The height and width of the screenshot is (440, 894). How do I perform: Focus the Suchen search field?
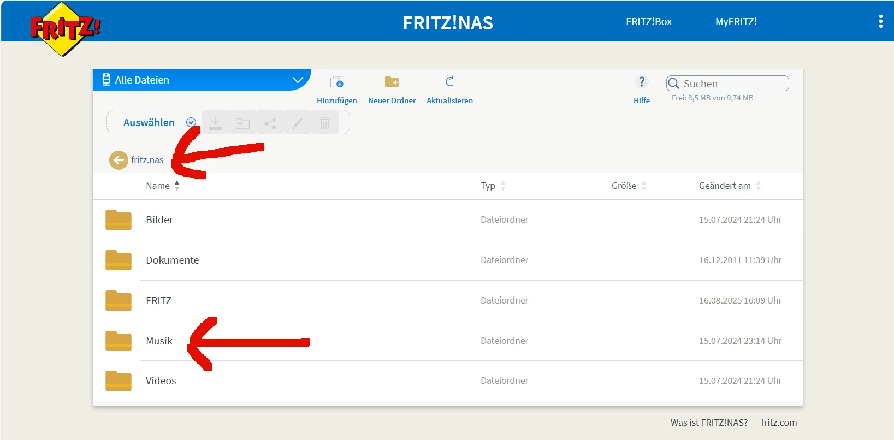click(x=727, y=84)
